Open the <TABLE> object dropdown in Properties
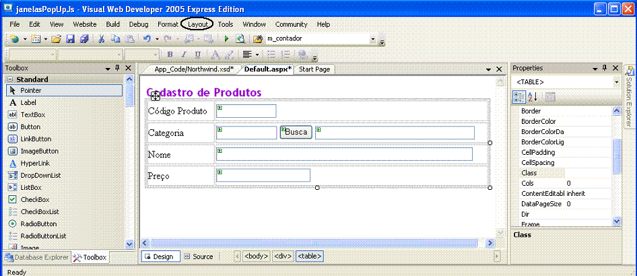Image resolution: width=637 pixels, height=276 pixels. click(616, 82)
